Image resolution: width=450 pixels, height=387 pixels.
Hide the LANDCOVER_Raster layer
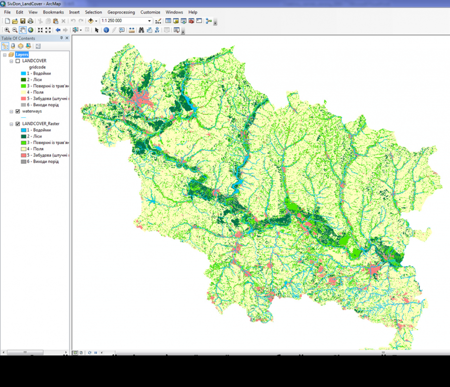(x=18, y=124)
